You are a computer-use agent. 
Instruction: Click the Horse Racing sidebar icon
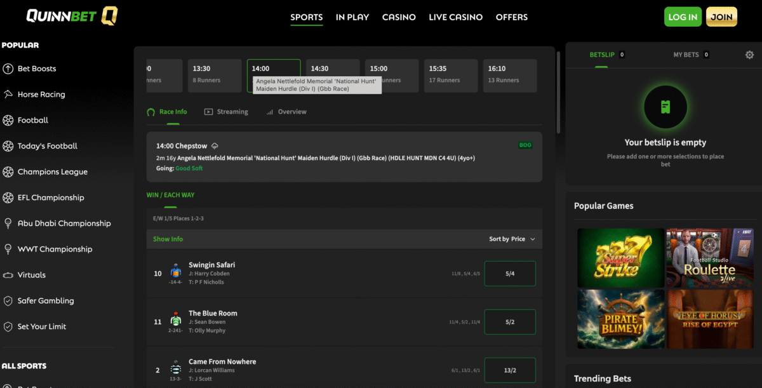coord(8,95)
